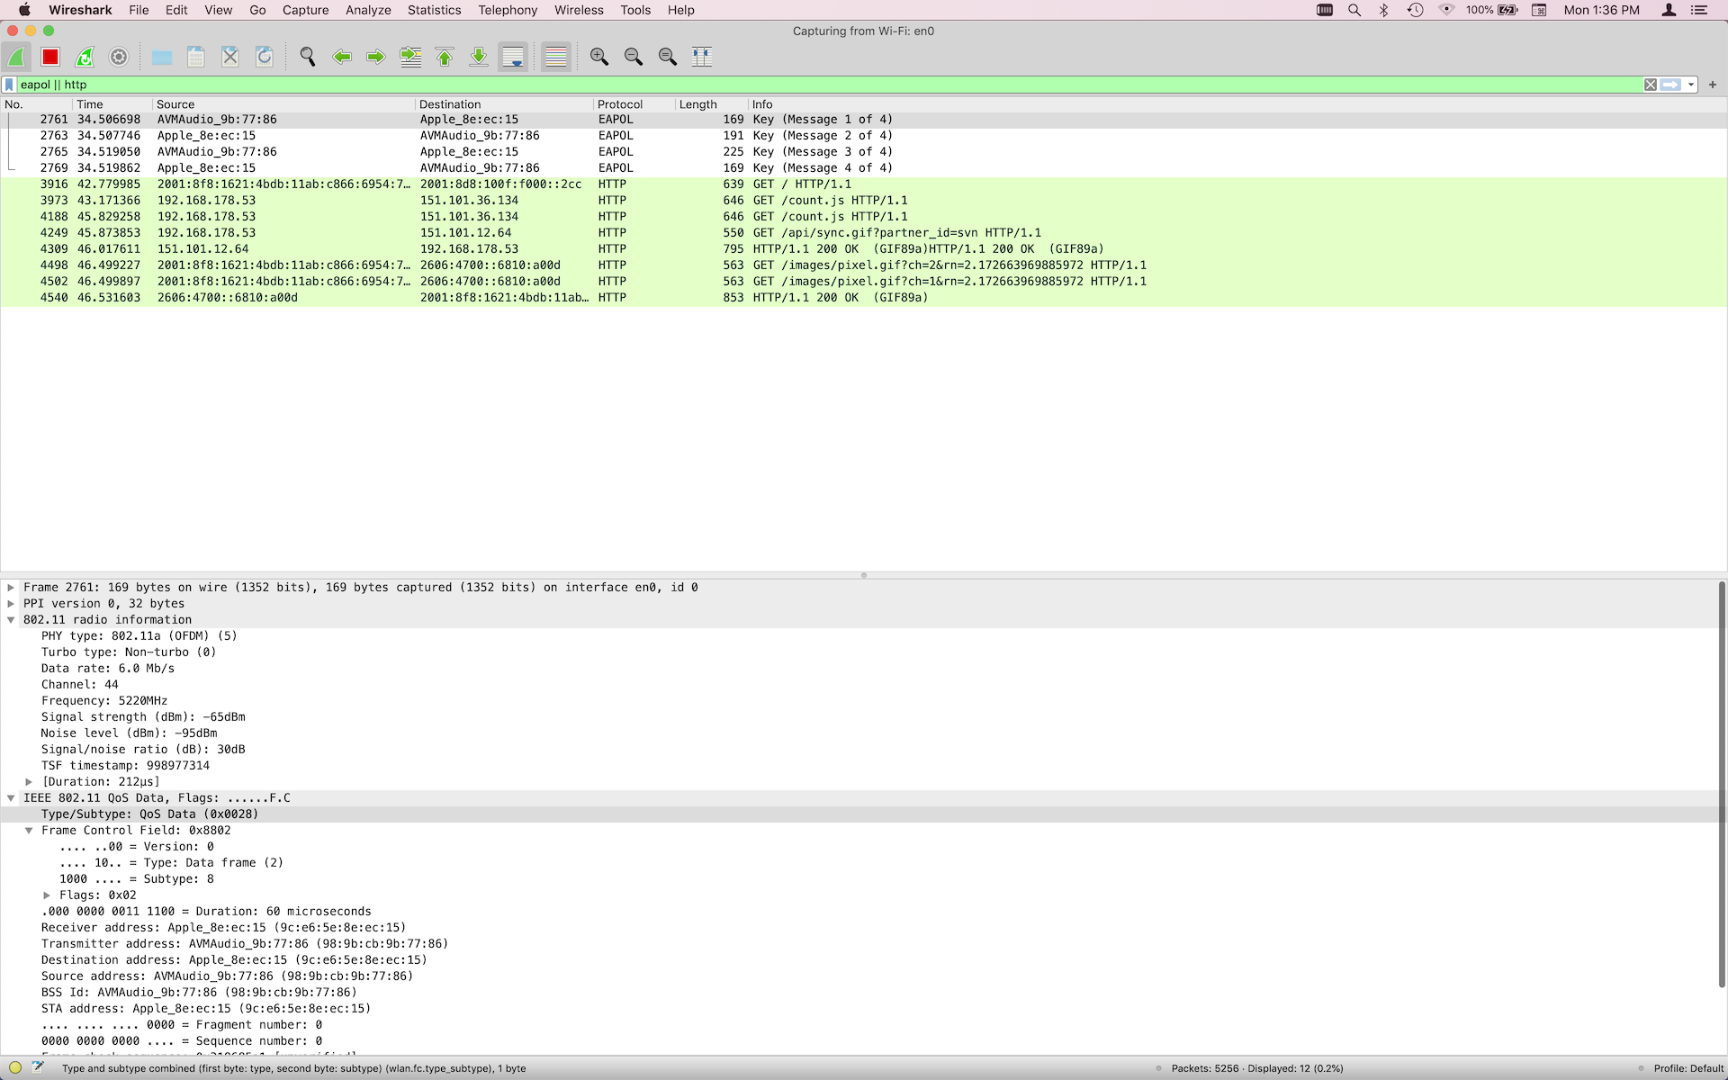Viewport: 1728px width, 1080px height.
Task: Stop the running packet capture
Action: tap(50, 57)
